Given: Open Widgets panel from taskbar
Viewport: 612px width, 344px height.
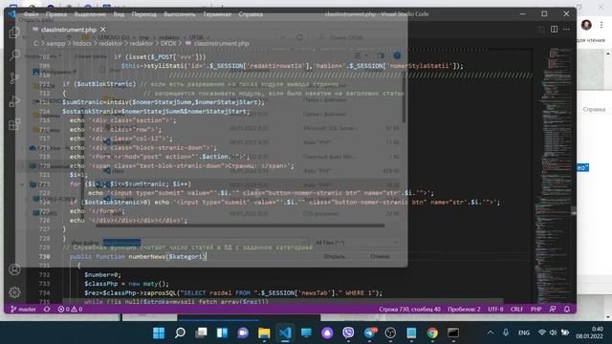Looking at the screenshot, I should click(222, 333).
